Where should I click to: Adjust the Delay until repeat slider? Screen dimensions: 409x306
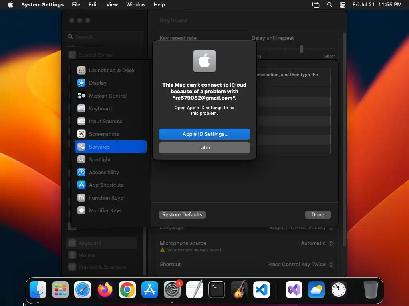click(302, 49)
